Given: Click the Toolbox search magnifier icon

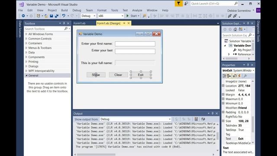Looking at the screenshot, I should [66, 29].
